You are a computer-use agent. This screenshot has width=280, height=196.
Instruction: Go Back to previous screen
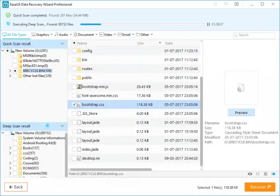16,187
